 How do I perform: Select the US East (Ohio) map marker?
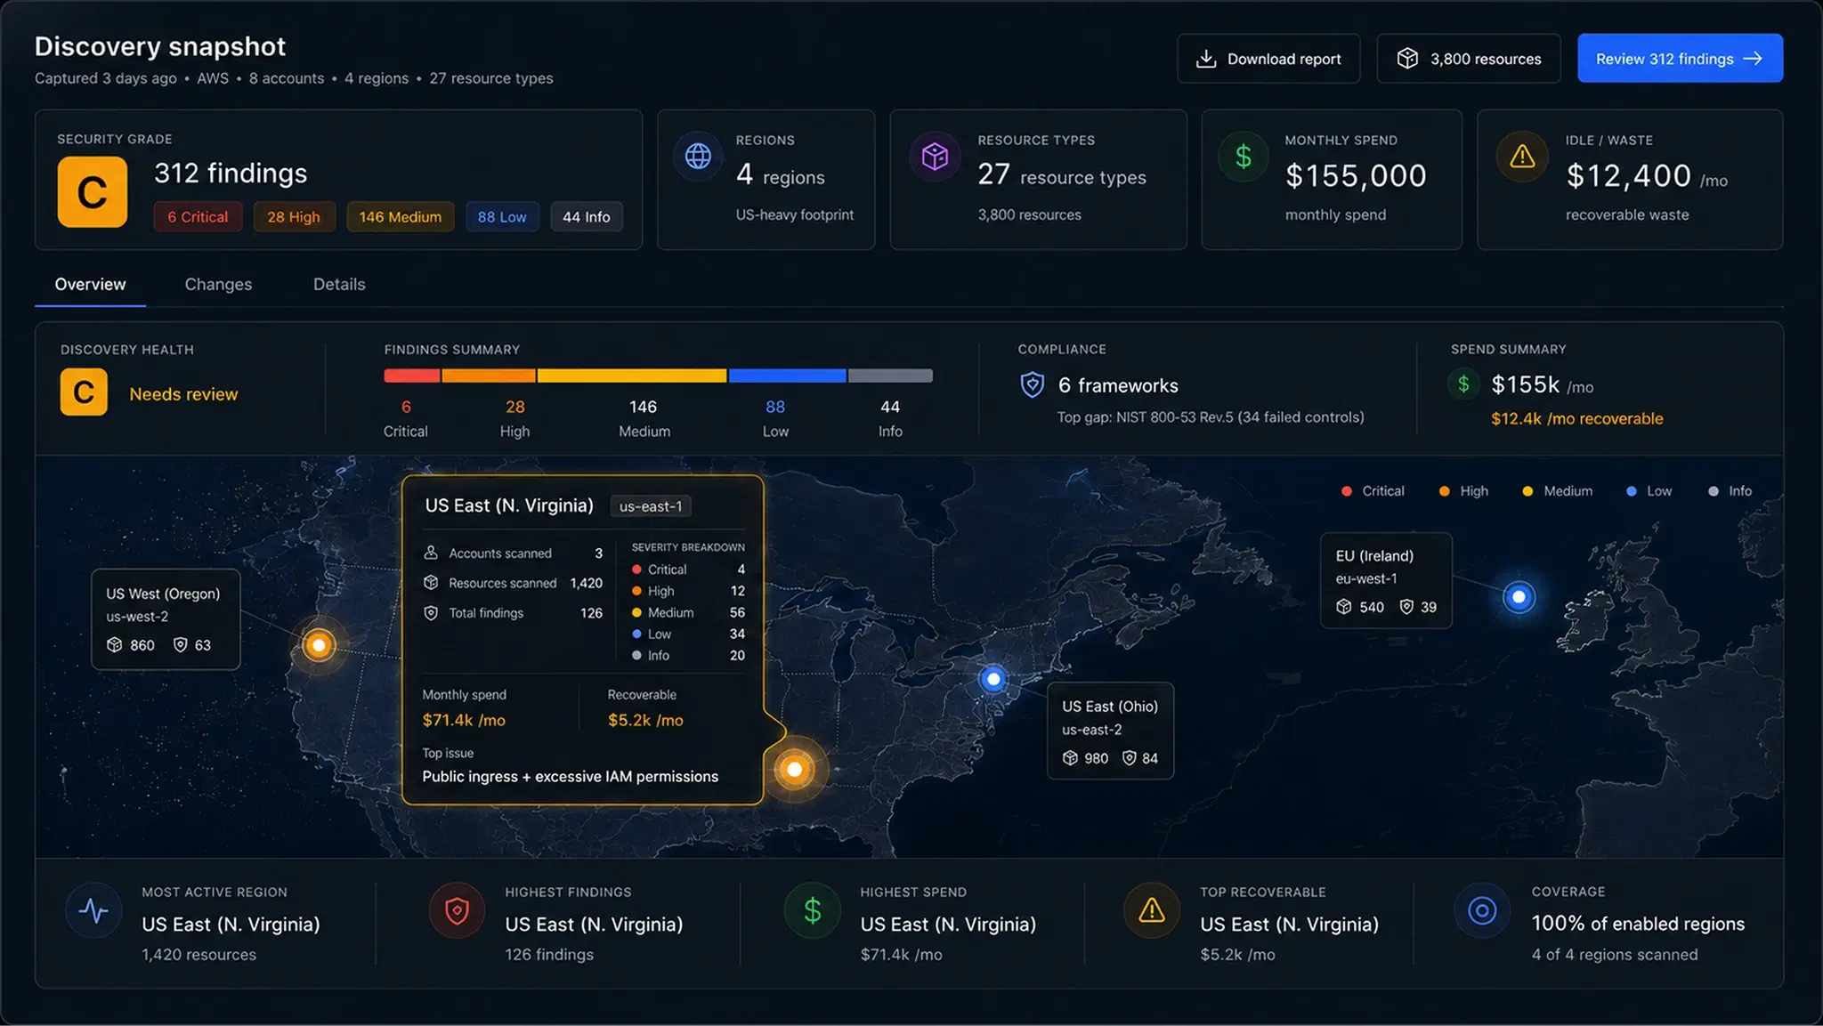[993, 679]
